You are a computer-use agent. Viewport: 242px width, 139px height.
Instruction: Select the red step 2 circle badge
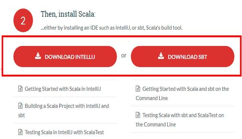(23, 20)
